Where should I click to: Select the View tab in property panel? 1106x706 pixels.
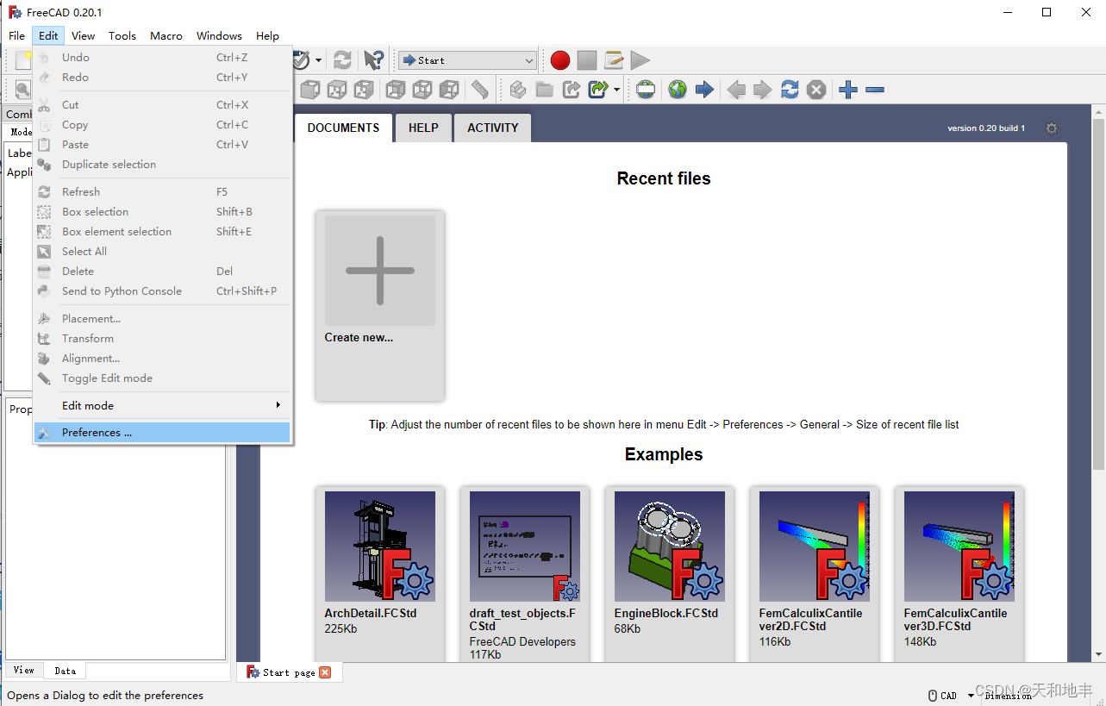pos(24,670)
